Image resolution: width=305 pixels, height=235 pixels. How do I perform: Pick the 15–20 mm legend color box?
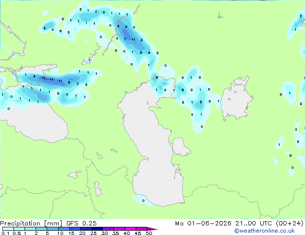75,229
